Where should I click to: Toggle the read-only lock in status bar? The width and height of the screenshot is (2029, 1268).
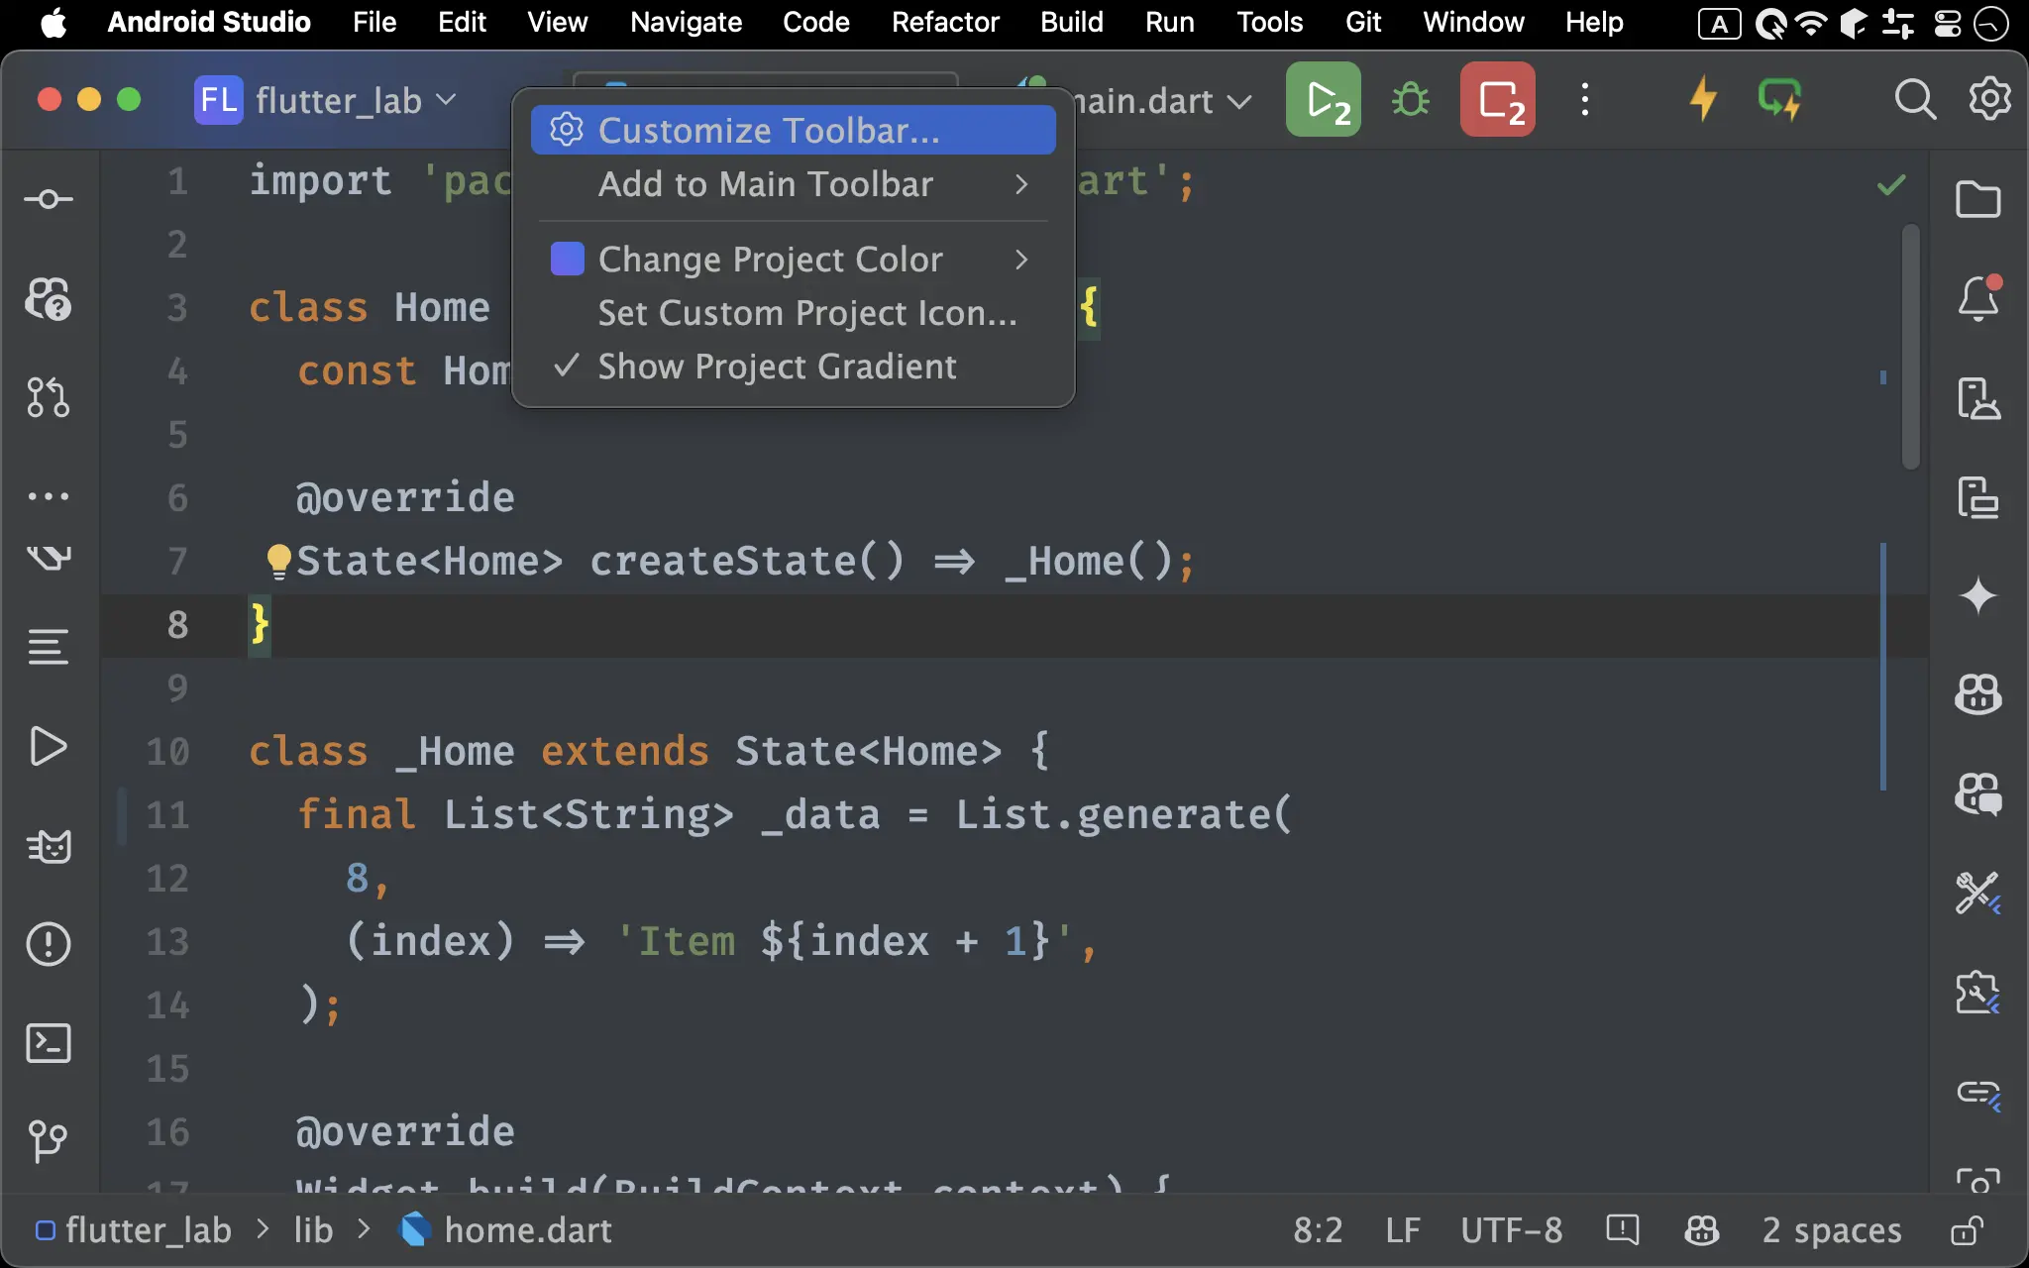pos(1967,1230)
